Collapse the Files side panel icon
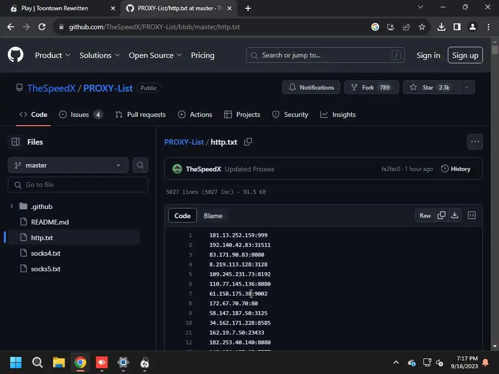The width and height of the screenshot is (499, 374). click(x=15, y=142)
